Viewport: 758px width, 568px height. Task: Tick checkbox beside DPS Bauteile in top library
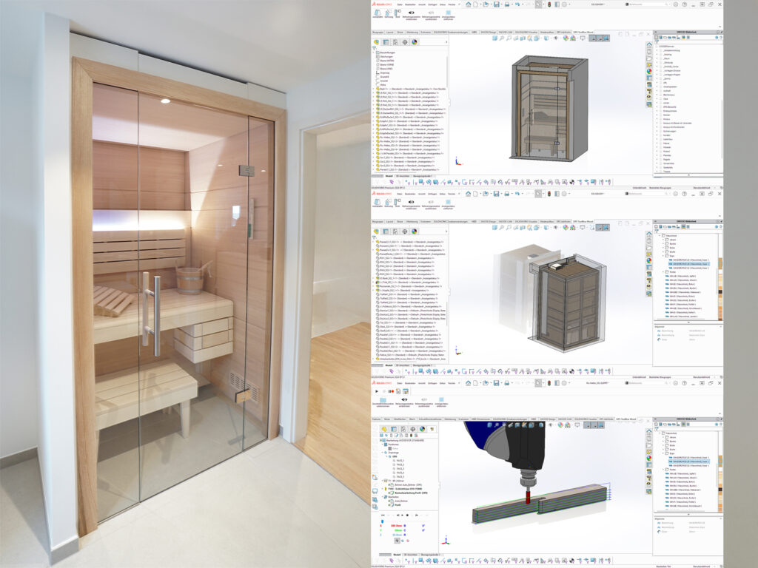(660, 106)
